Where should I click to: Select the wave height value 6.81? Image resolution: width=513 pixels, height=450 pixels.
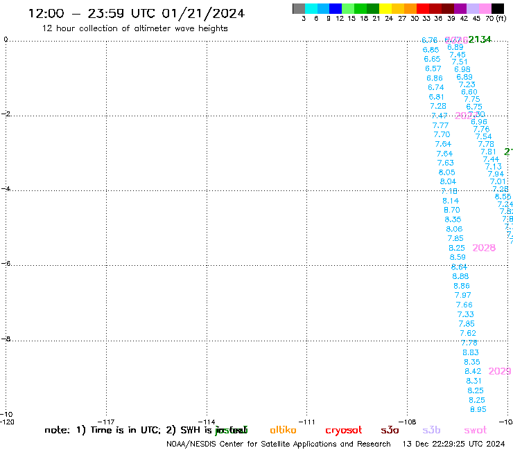pyautogui.click(x=437, y=97)
